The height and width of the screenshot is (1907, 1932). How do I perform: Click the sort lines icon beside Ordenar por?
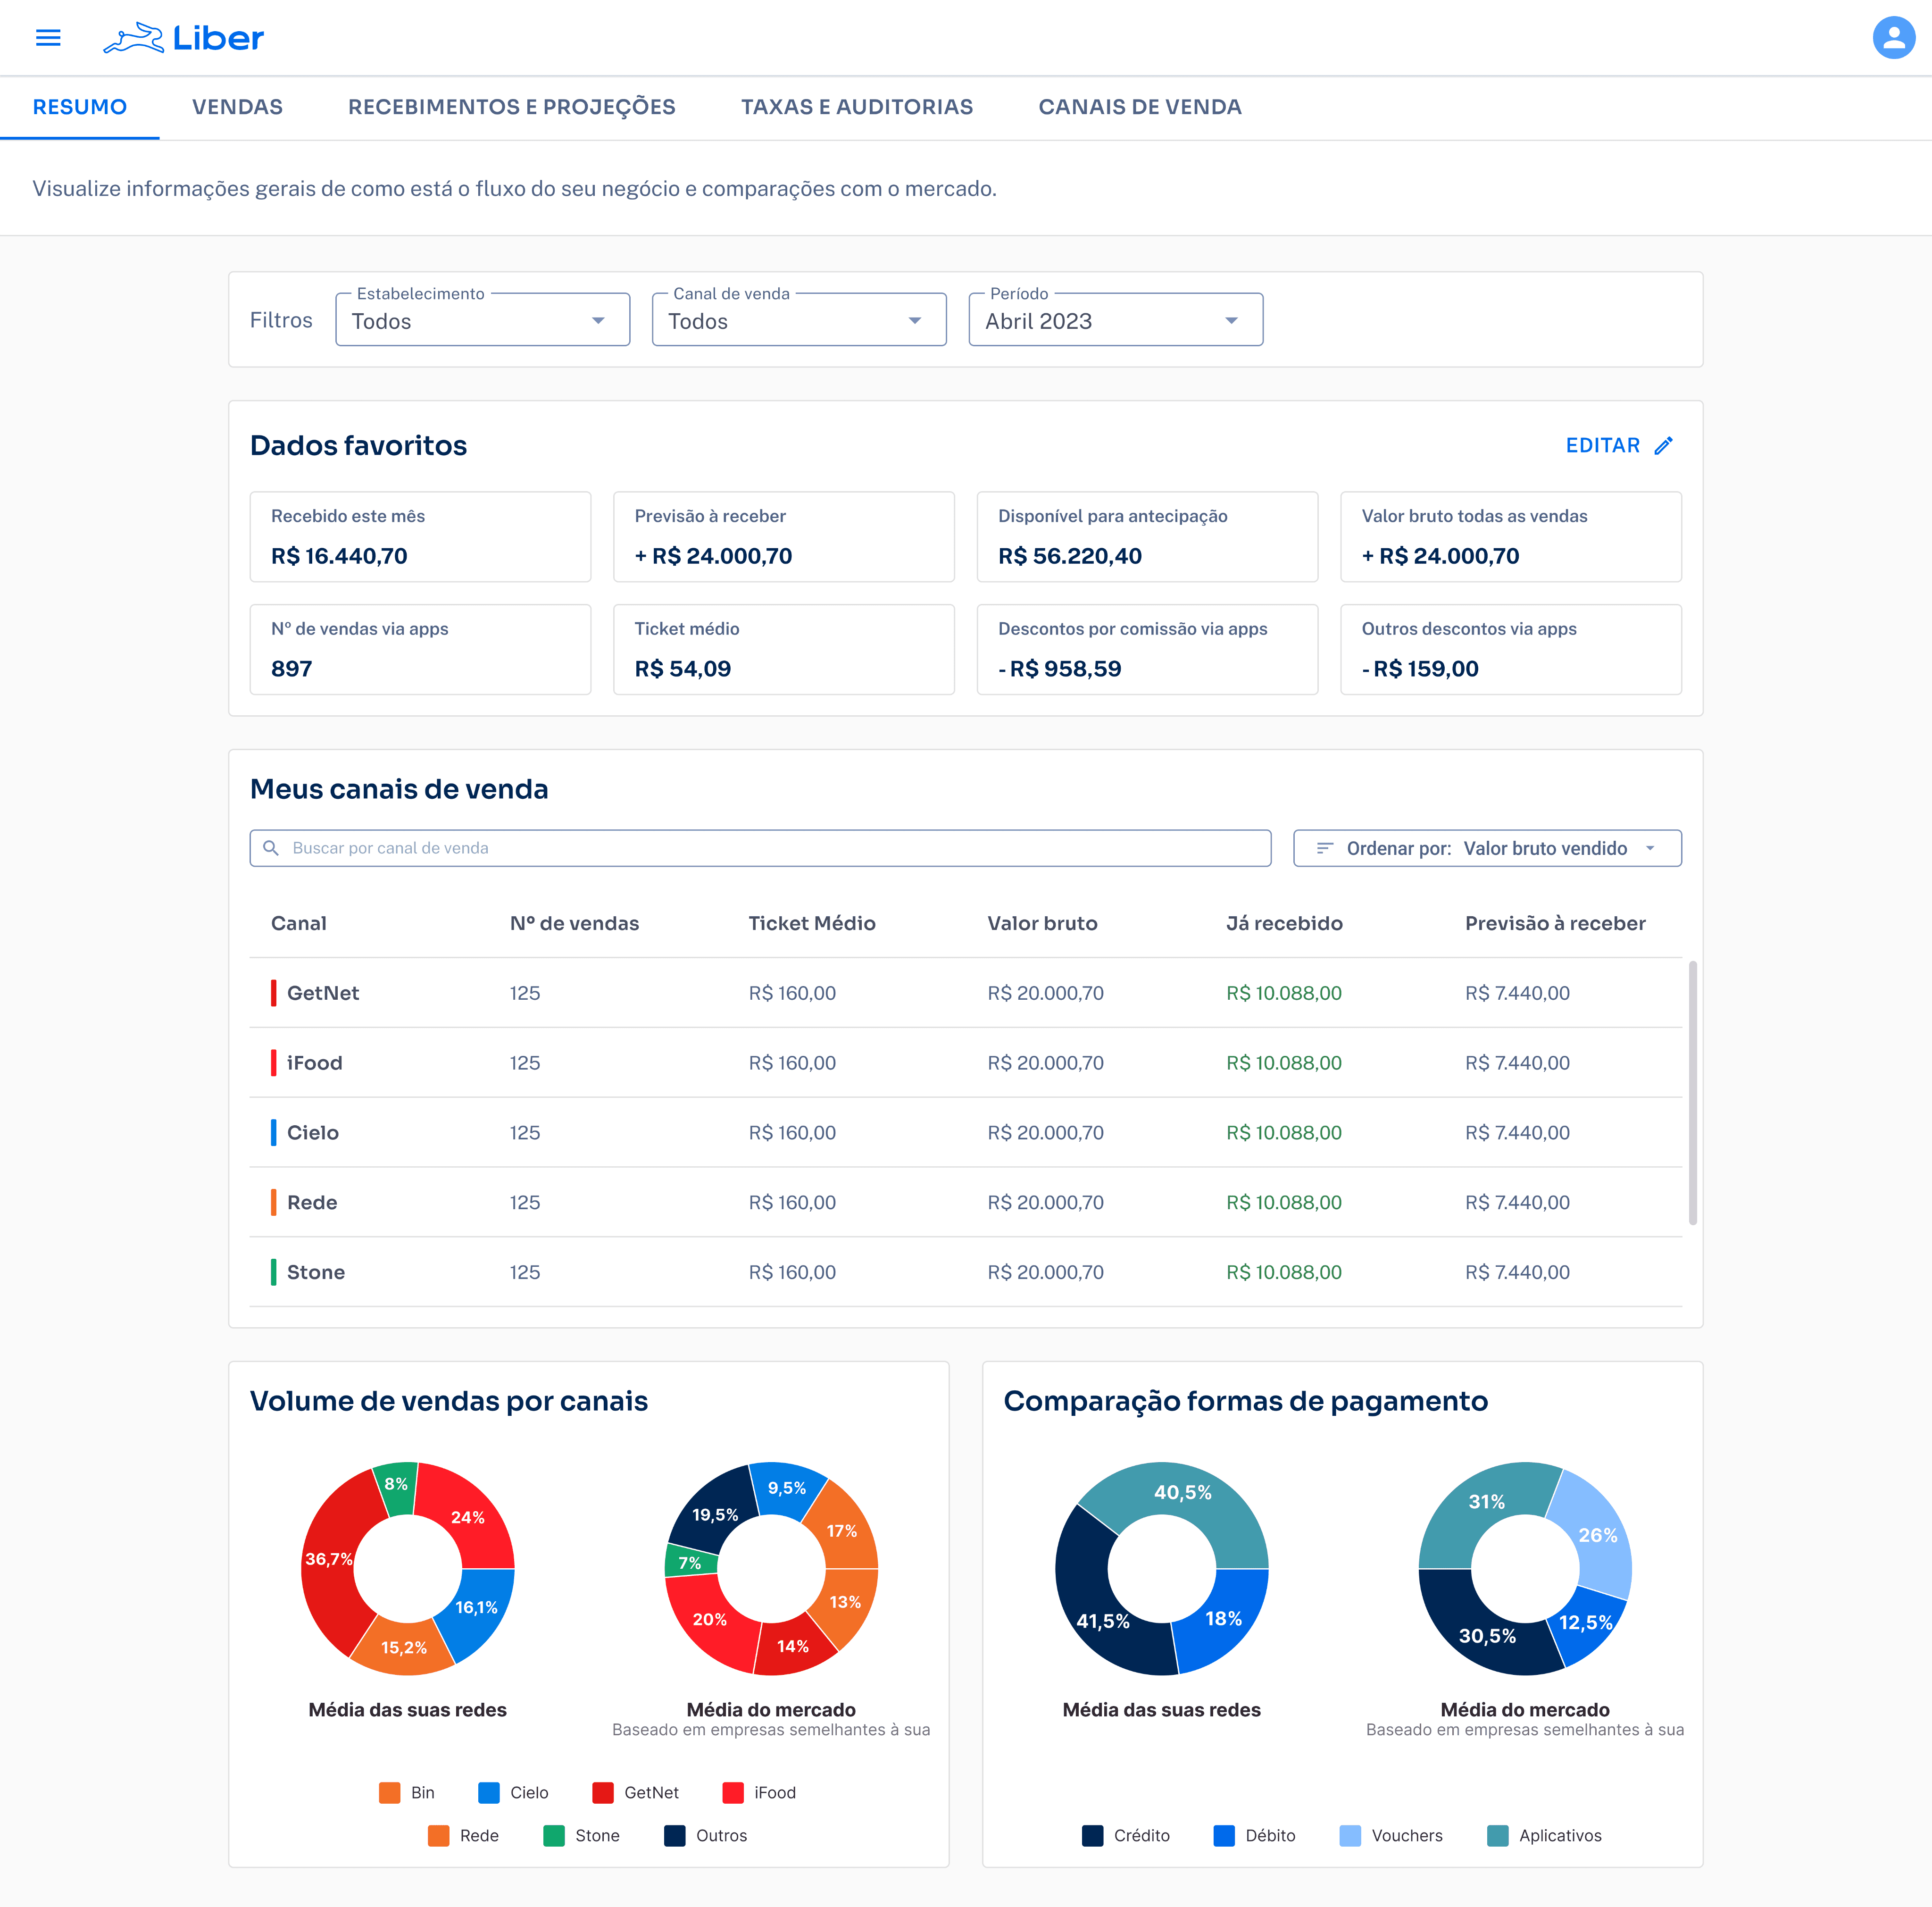coord(1324,848)
